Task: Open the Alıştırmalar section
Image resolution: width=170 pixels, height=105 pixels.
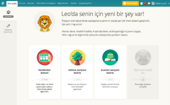Action: point(63,3)
